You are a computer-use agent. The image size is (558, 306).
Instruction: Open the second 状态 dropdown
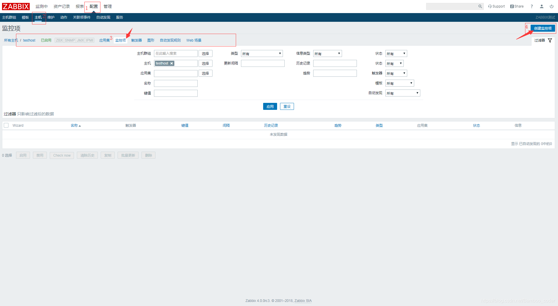point(394,63)
